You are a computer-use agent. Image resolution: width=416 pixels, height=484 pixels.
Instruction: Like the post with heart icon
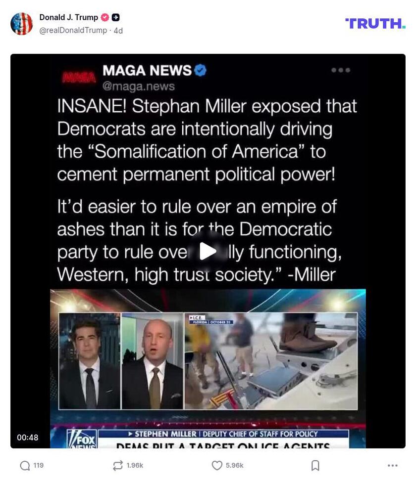(x=217, y=465)
